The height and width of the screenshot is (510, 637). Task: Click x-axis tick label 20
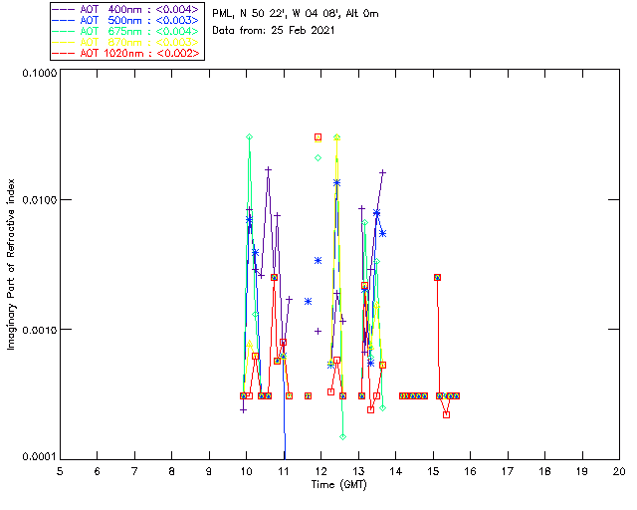pyautogui.click(x=619, y=471)
